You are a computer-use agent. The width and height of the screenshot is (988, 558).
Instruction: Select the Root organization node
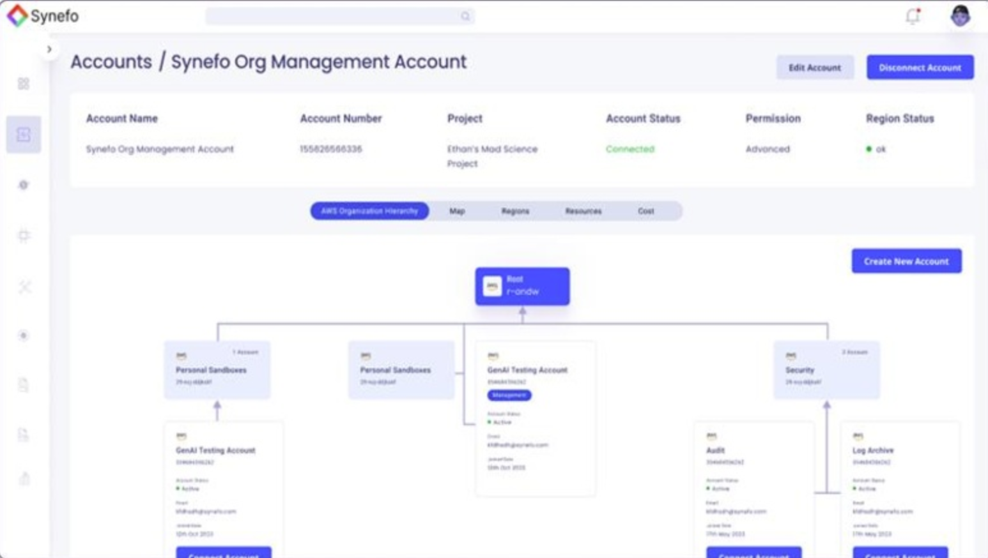pos(522,286)
